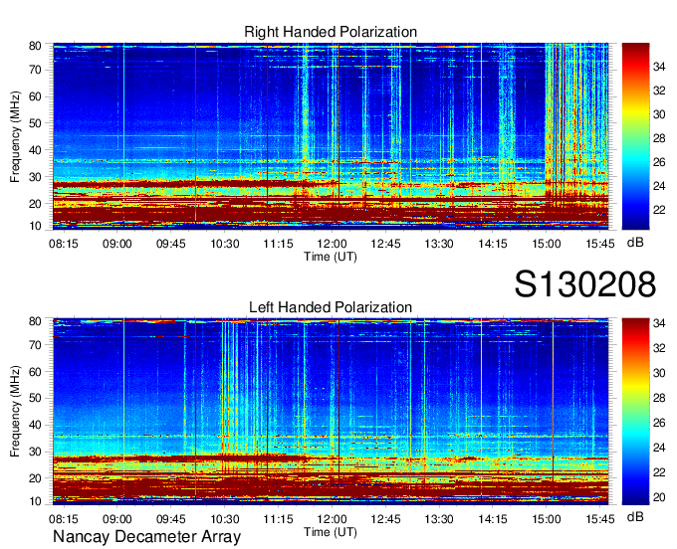Image resolution: width=677 pixels, height=549 pixels.
Task: Click the 50 MHz tick of Right Handed plot
Action: pos(35,123)
